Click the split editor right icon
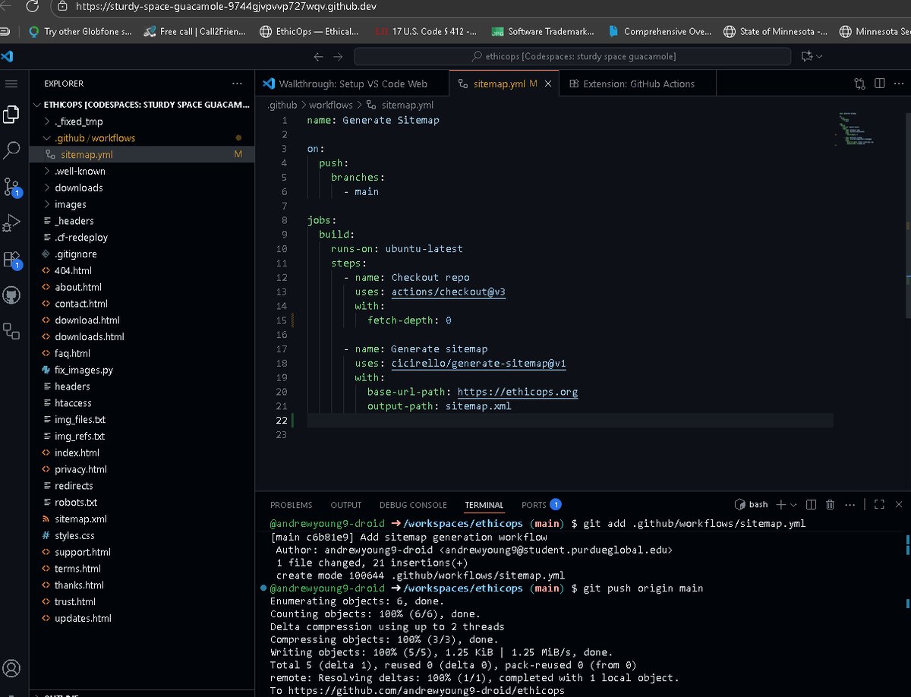The width and height of the screenshot is (911, 697). 879,84
